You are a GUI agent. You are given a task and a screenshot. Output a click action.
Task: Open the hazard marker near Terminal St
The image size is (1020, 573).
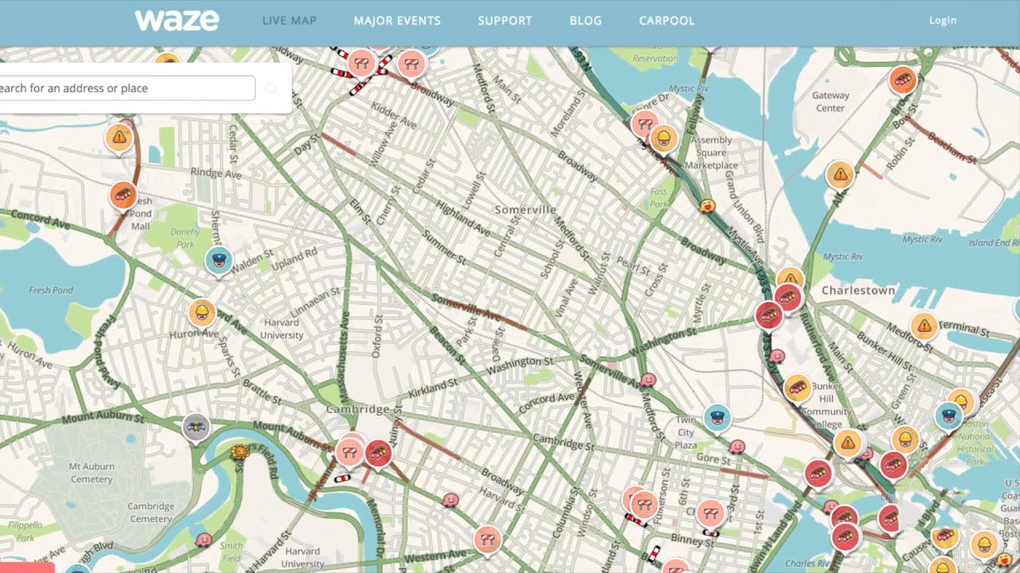[924, 325]
